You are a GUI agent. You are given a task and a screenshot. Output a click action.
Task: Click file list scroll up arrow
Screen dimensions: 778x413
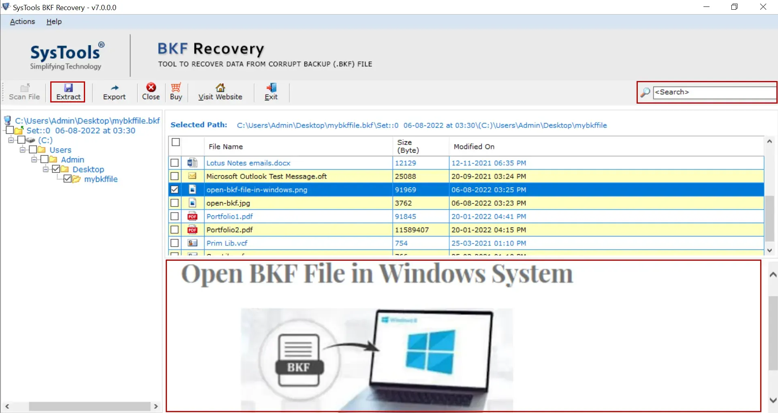(x=769, y=141)
